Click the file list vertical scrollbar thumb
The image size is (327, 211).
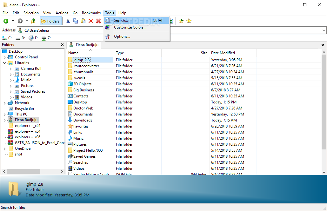coord(324,102)
